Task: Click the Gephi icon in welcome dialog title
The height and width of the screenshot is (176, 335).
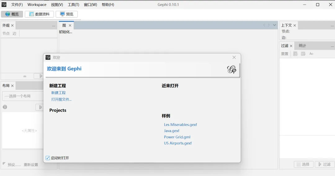Action: (48, 57)
